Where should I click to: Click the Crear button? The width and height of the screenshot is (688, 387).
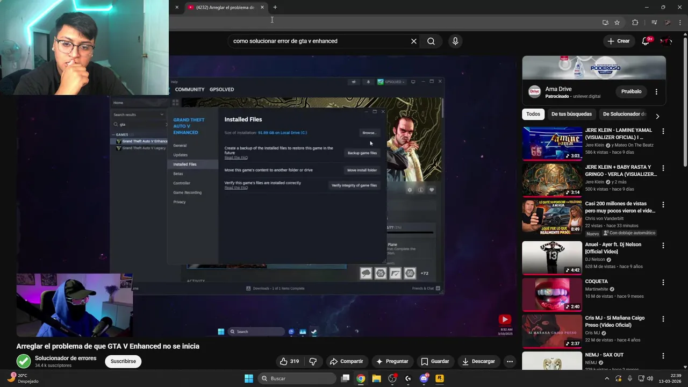point(619,41)
